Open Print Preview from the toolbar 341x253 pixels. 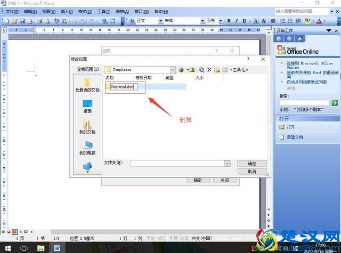point(47,21)
